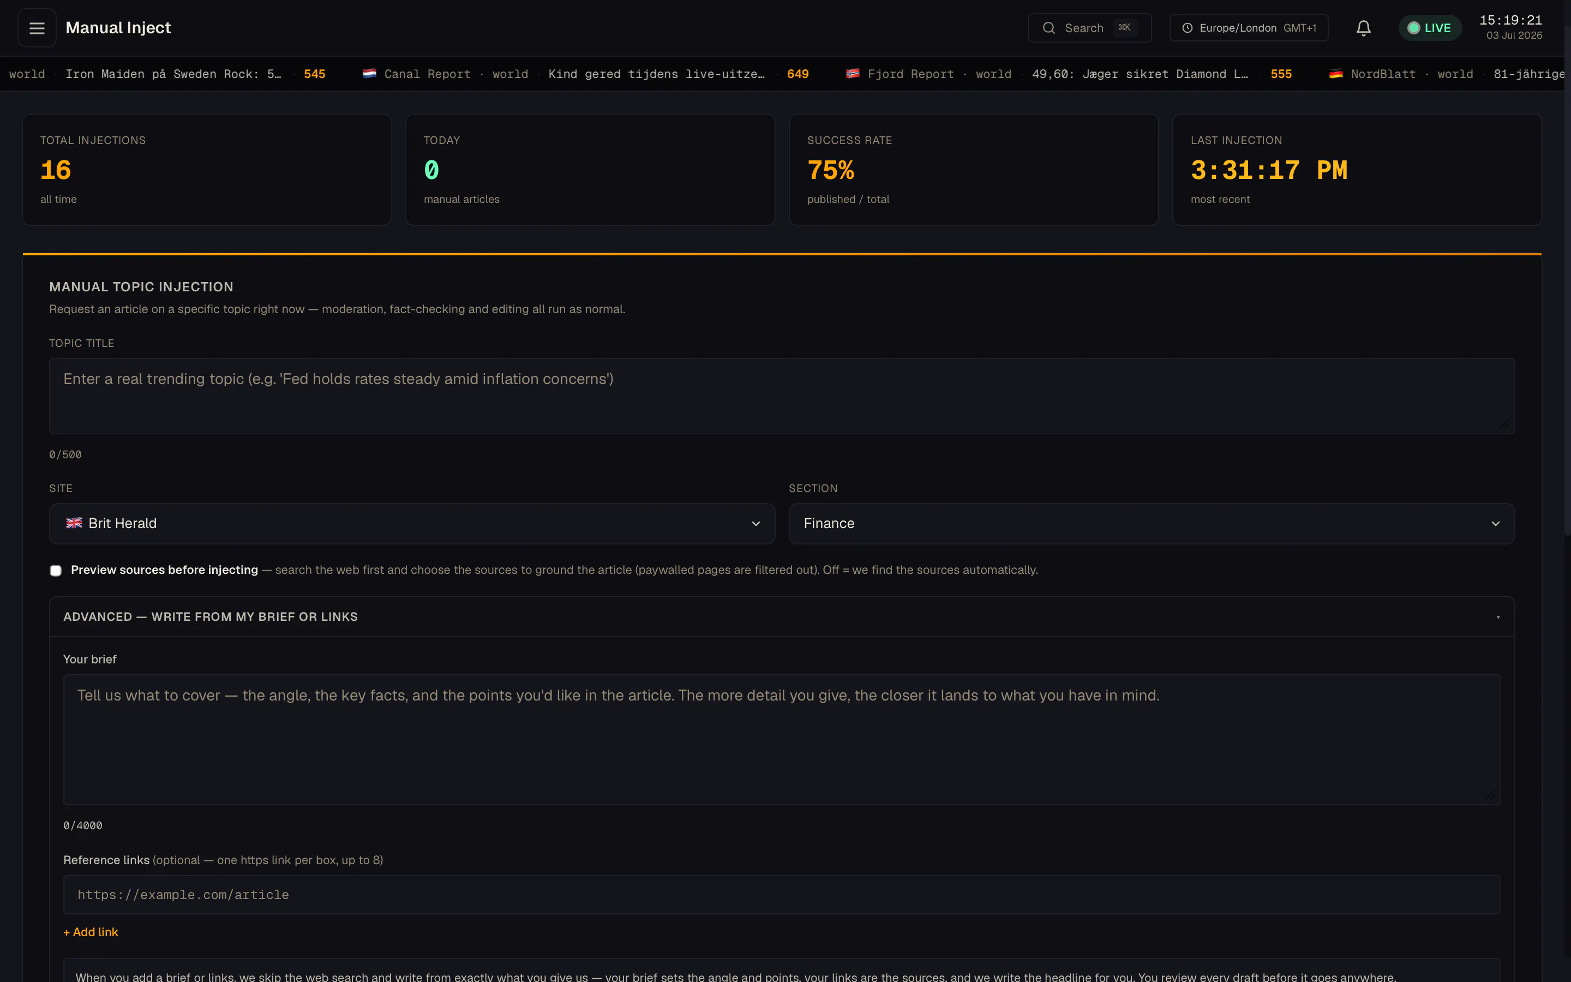Focus the Topic Title text area

point(782,396)
